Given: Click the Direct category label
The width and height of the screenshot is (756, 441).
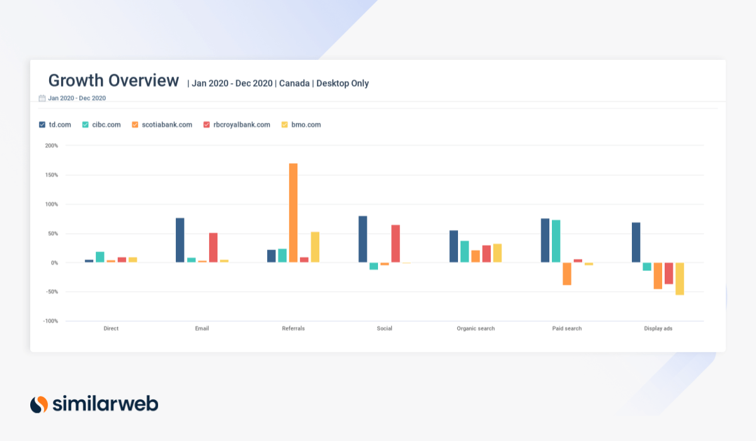Looking at the screenshot, I should 111,328.
